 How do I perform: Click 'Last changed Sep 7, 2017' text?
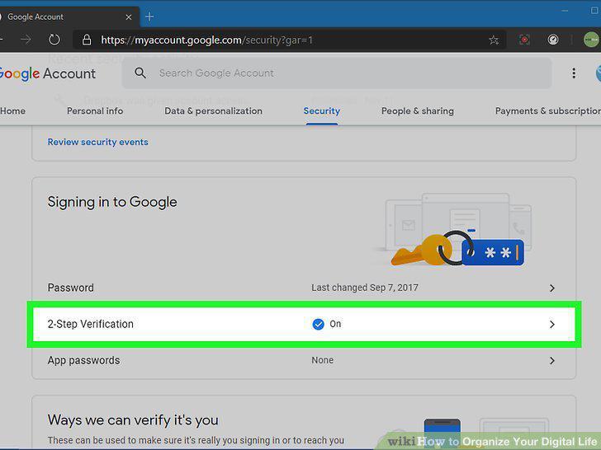coord(365,288)
